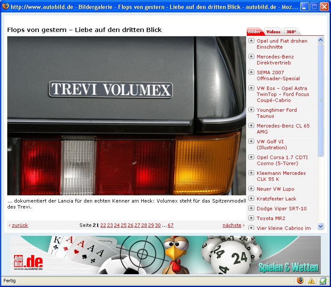Open Kleemann Mercedes CLK 55 K gallery
The width and height of the screenshot is (331, 287).
pyautogui.click(x=281, y=176)
